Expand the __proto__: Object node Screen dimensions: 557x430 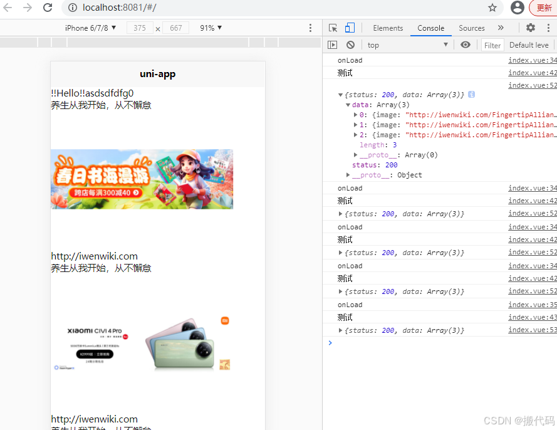[x=348, y=175]
